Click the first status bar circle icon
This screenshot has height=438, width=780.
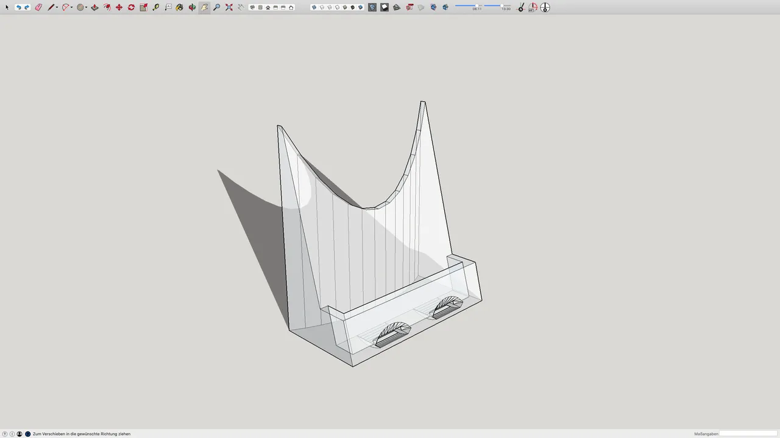[x=5, y=434]
